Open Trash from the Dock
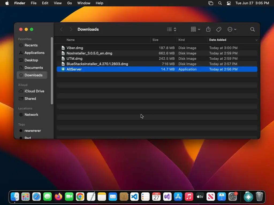The height and width of the screenshot is (205, 274). (260, 197)
